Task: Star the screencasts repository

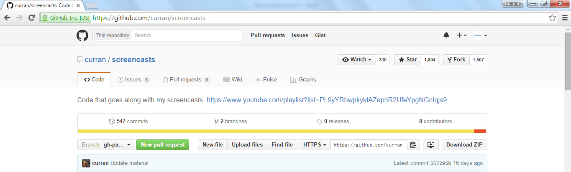Action: (x=407, y=60)
